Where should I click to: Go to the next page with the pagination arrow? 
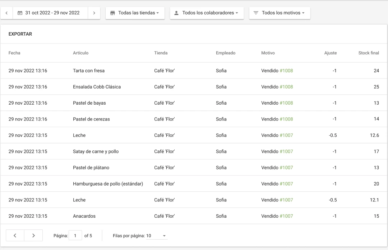tap(33, 235)
